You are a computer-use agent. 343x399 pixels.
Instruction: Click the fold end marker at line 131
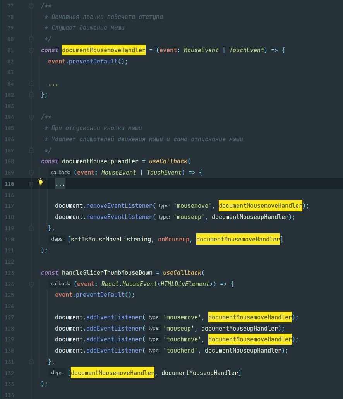point(31,361)
